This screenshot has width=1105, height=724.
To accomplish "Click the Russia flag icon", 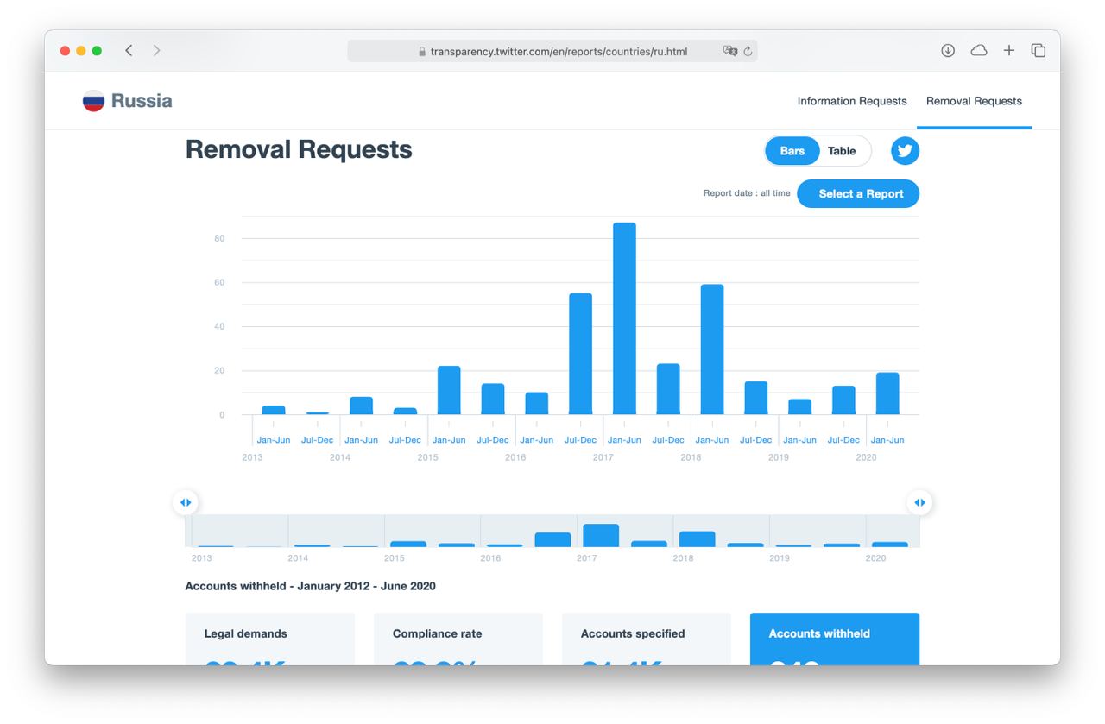I will [93, 101].
